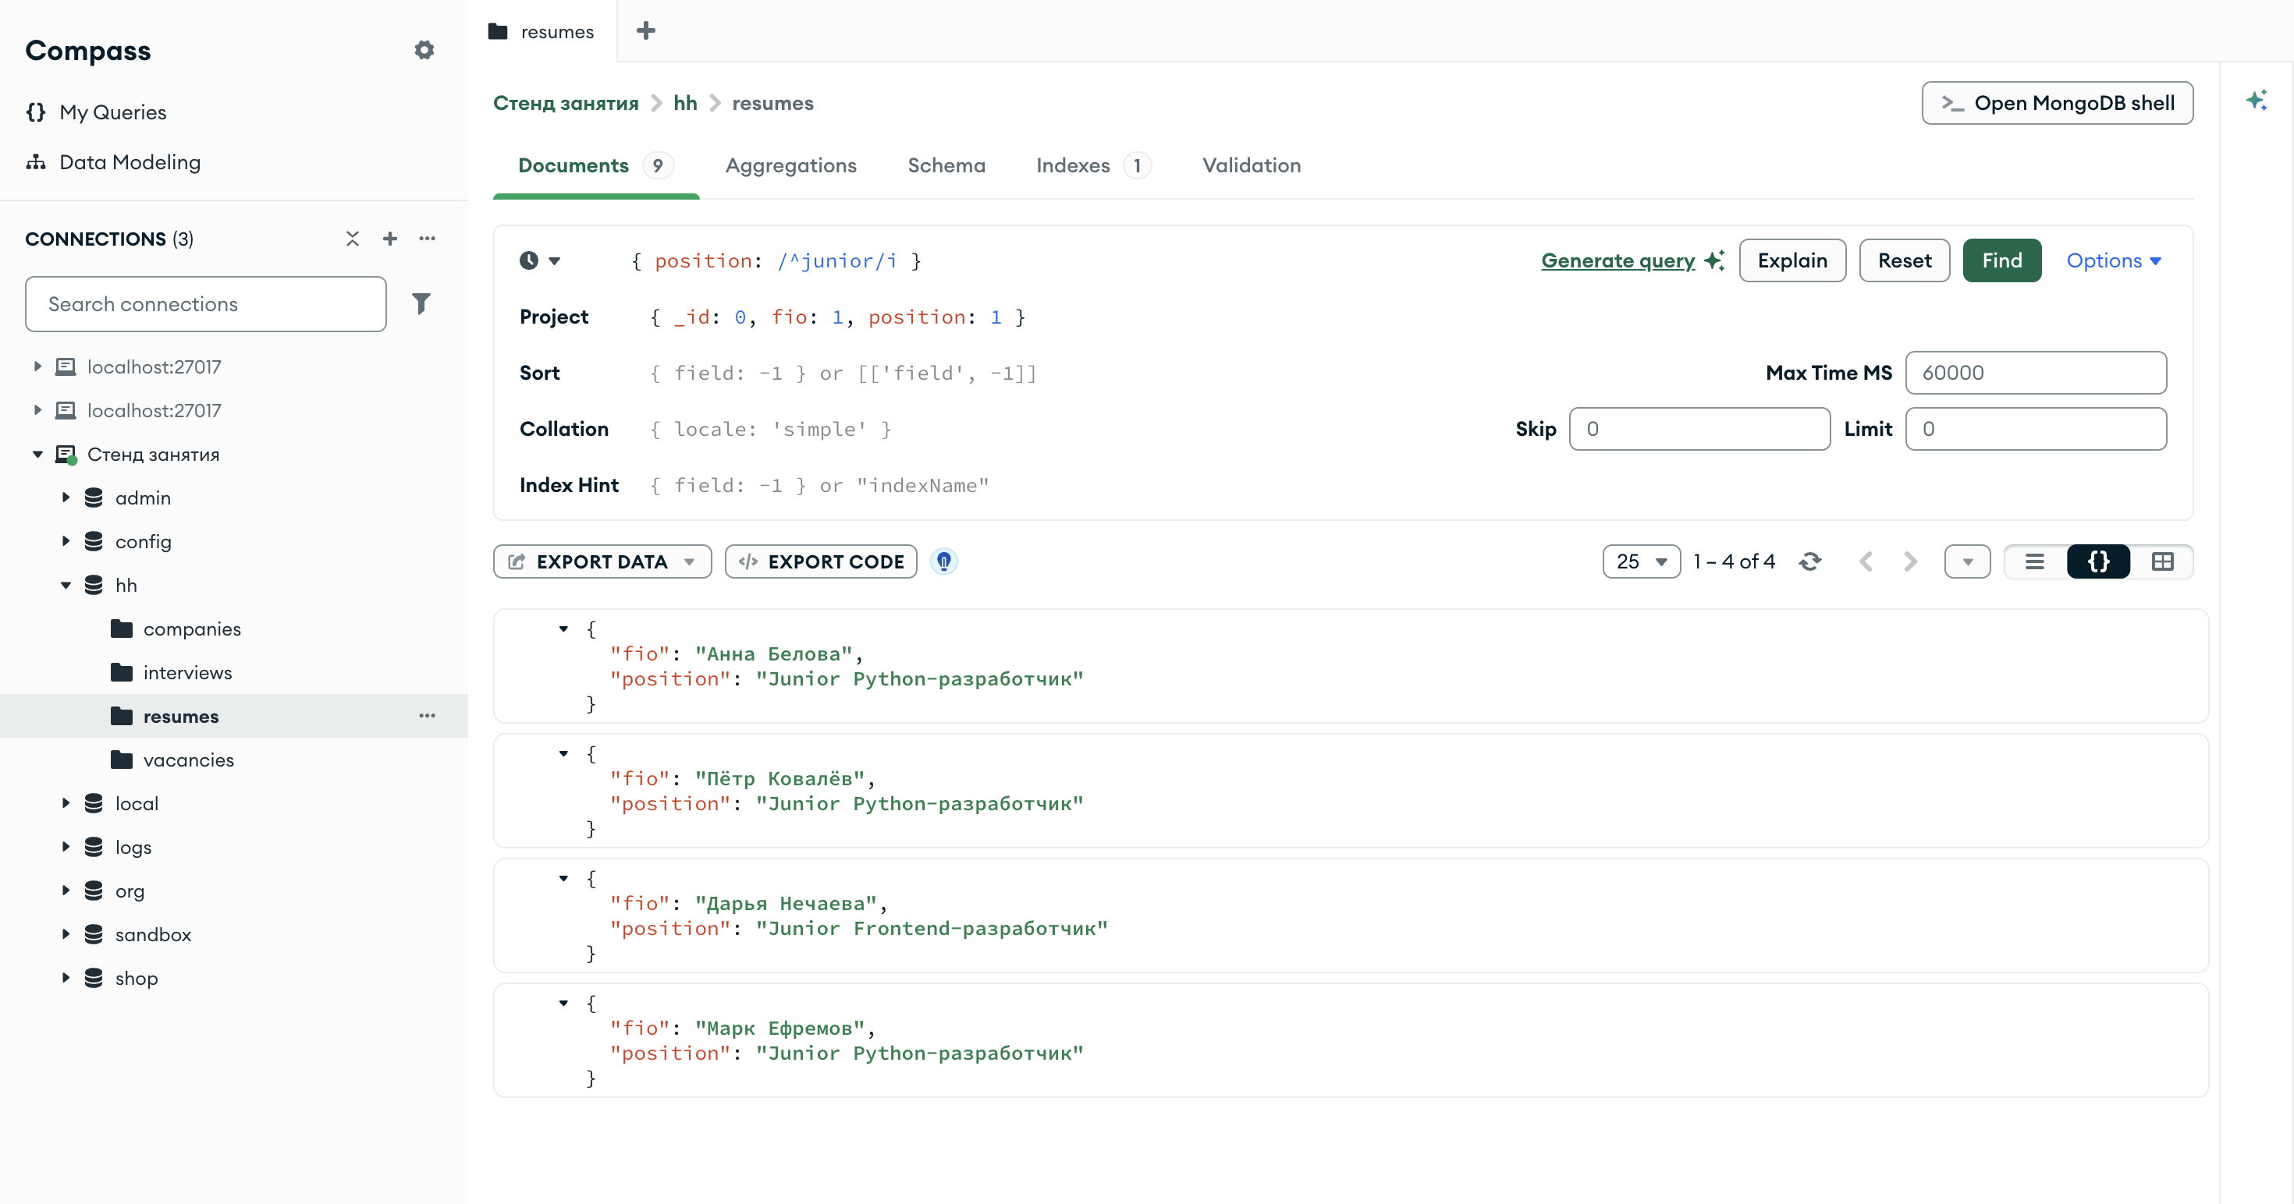Open a new tab with plus icon
Viewport: 2294px width, 1204px height.
[x=645, y=31]
